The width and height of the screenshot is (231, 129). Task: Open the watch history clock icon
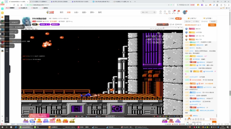[161, 12]
